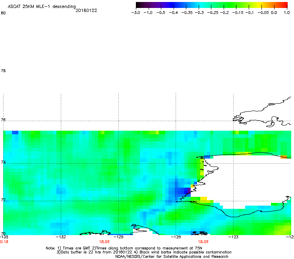Click the -126 longitude axis label

[176, 237]
